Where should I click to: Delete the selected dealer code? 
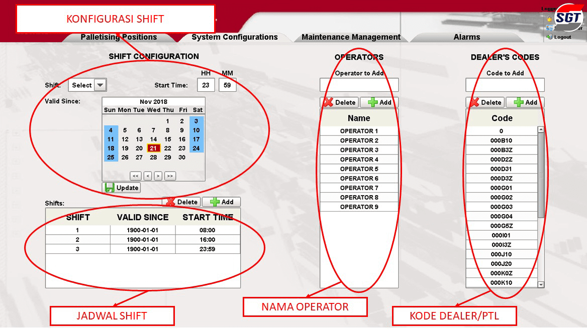(485, 102)
